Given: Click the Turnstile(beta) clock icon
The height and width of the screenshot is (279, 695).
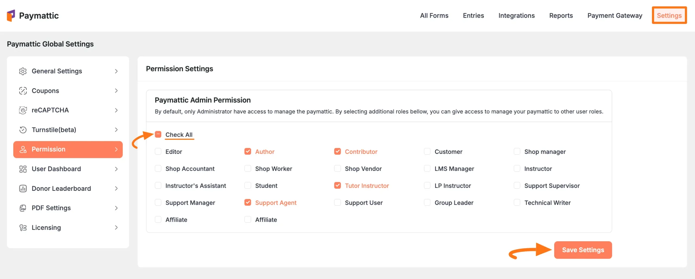Looking at the screenshot, I should point(23,129).
